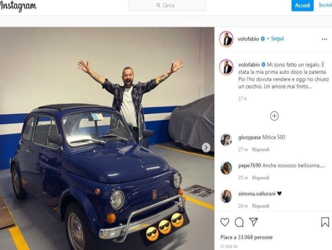Reply to giusypasa's comment via Rispondi

[260, 149]
